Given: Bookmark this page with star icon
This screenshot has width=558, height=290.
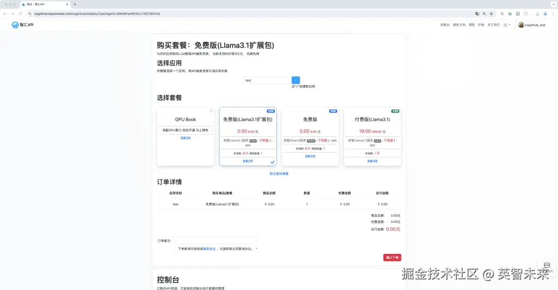Looking at the screenshot, I should [x=491, y=13].
